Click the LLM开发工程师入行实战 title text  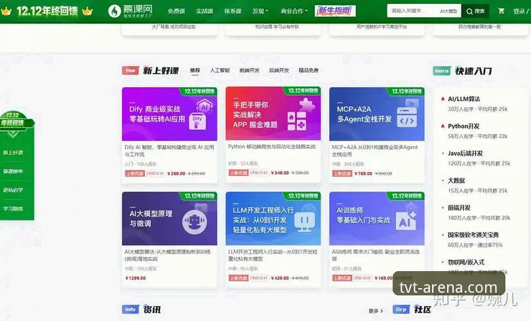point(273,255)
